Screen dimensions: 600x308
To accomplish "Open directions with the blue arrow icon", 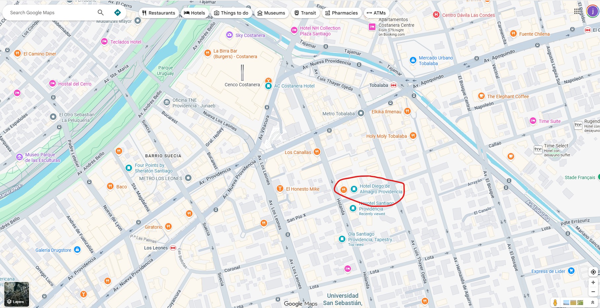I will [117, 13].
